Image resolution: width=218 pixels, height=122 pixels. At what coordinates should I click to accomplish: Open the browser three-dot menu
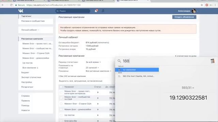215,5
